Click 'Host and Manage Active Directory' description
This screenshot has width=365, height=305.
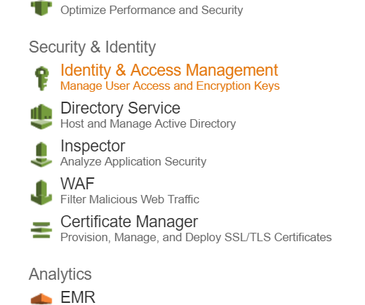(148, 123)
